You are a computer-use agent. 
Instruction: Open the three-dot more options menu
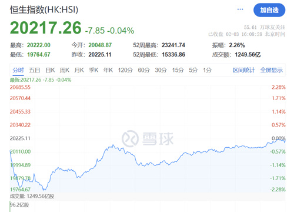coord(240,9)
